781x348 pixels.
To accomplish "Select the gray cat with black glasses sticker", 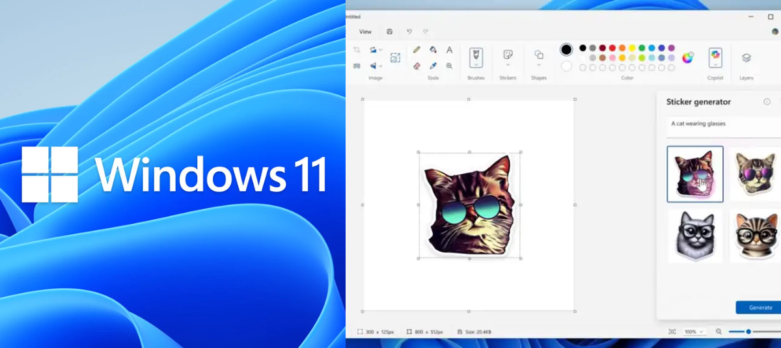I will coord(694,235).
